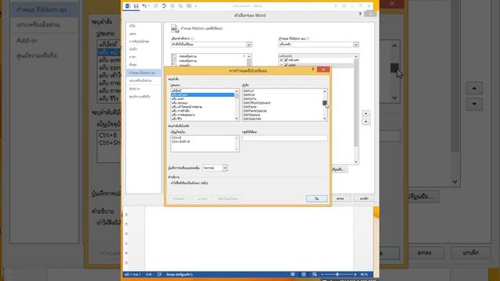Open Help in the Word Options dialog
The width and height of the screenshot is (500, 281).
[x=360, y=14]
